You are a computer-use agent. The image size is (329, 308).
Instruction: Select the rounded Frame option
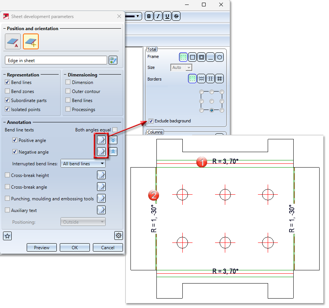click(x=220, y=57)
